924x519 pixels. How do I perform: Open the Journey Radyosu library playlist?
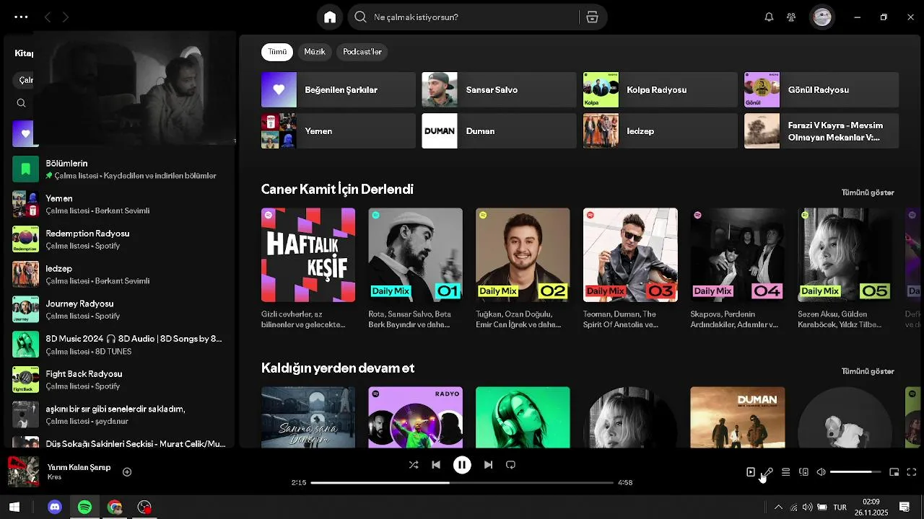click(120, 309)
